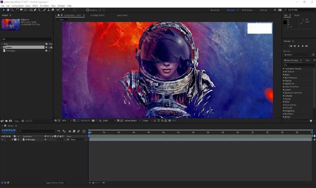Select the Clone Stamp tool

pyautogui.click(x=48, y=10)
